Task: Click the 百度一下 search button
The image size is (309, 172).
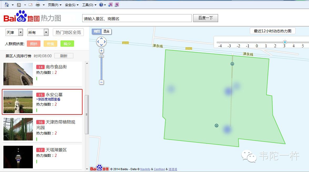Action: coord(205,18)
